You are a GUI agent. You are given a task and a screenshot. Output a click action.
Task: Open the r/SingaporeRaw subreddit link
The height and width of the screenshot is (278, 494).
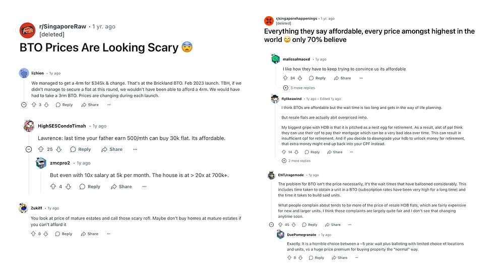(62, 26)
